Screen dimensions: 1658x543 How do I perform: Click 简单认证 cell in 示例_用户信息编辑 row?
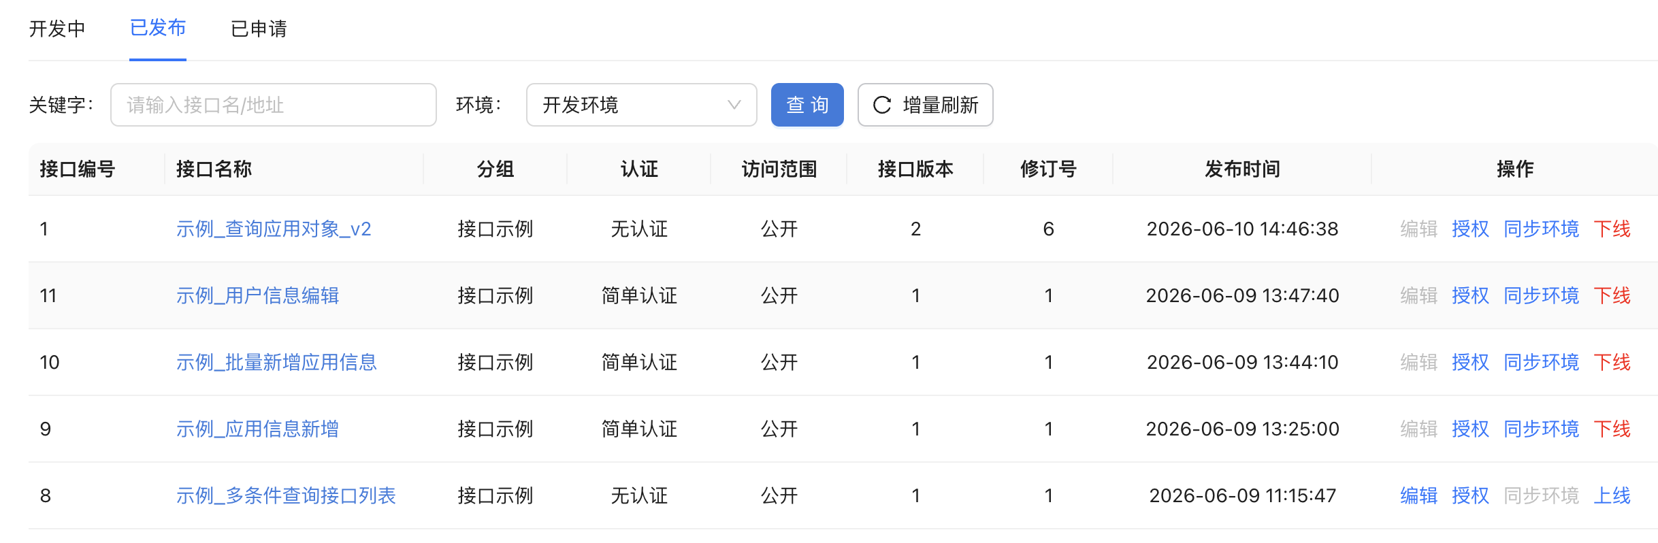coord(639,295)
